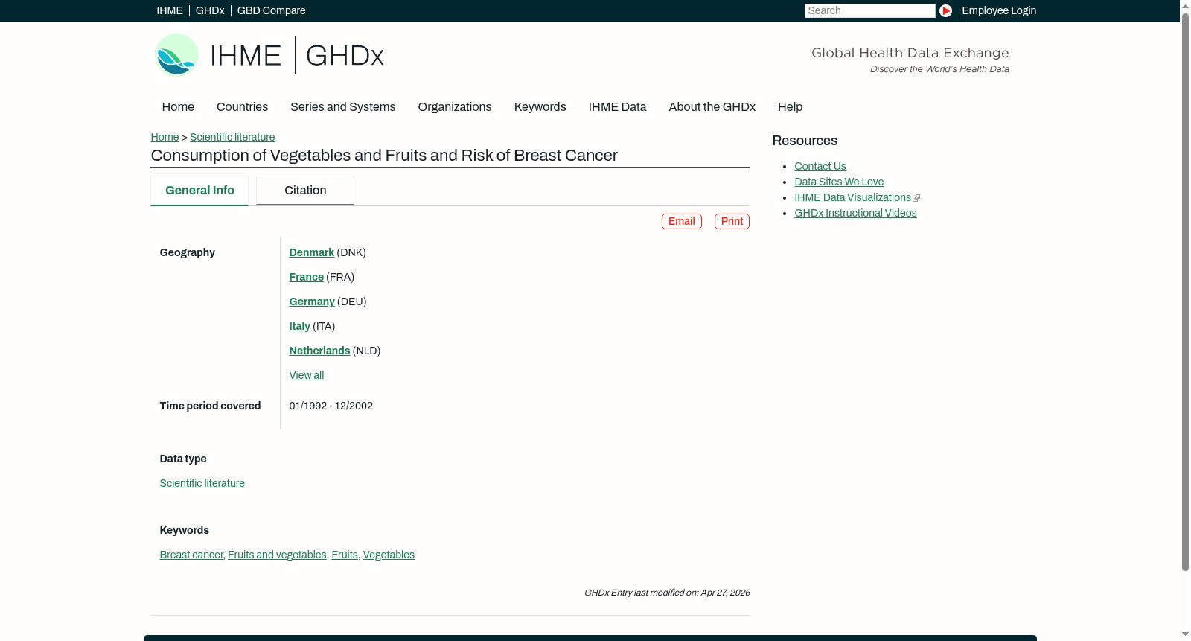Viewport: 1191px width, 641px height.
Task: Open IHME link in top bar
Action: point(170,10)
